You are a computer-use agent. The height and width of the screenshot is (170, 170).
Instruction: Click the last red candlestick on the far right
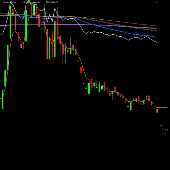coord(157,111)
